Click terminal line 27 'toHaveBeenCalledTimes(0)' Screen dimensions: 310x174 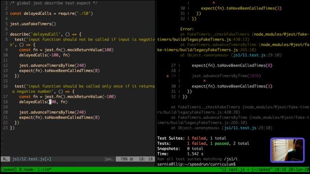245,66
